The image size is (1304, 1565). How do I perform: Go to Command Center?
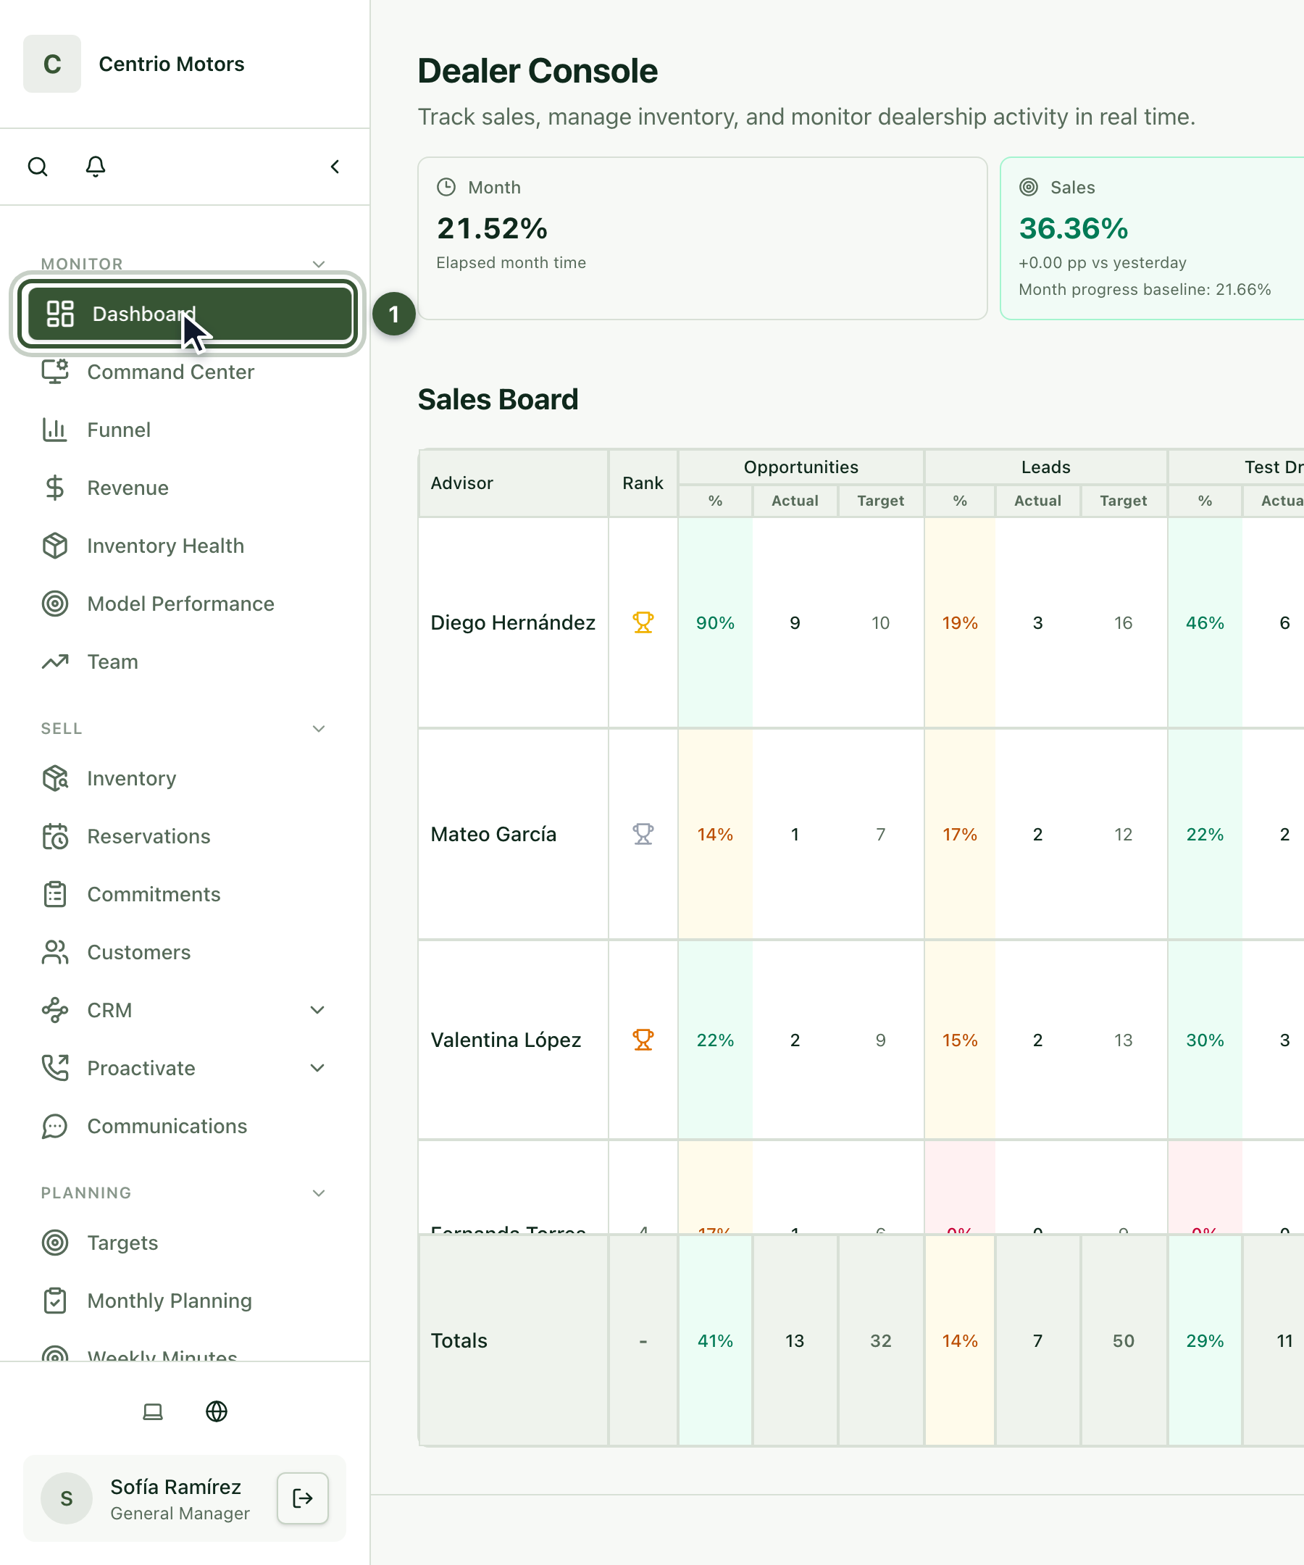(185, 371)
